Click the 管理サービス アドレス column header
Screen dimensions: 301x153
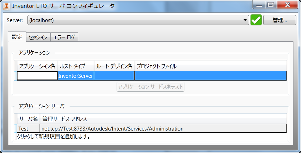(163, 119)
